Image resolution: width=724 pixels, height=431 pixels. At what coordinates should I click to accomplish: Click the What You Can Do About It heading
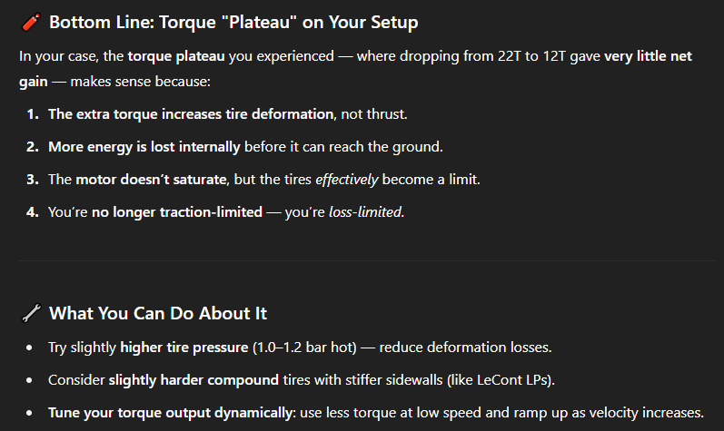pos(158,313)
